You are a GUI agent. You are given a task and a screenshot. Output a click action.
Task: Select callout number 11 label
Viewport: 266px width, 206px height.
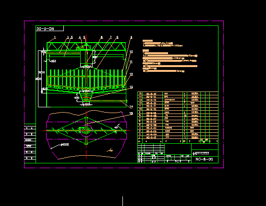tap(131, 62)
